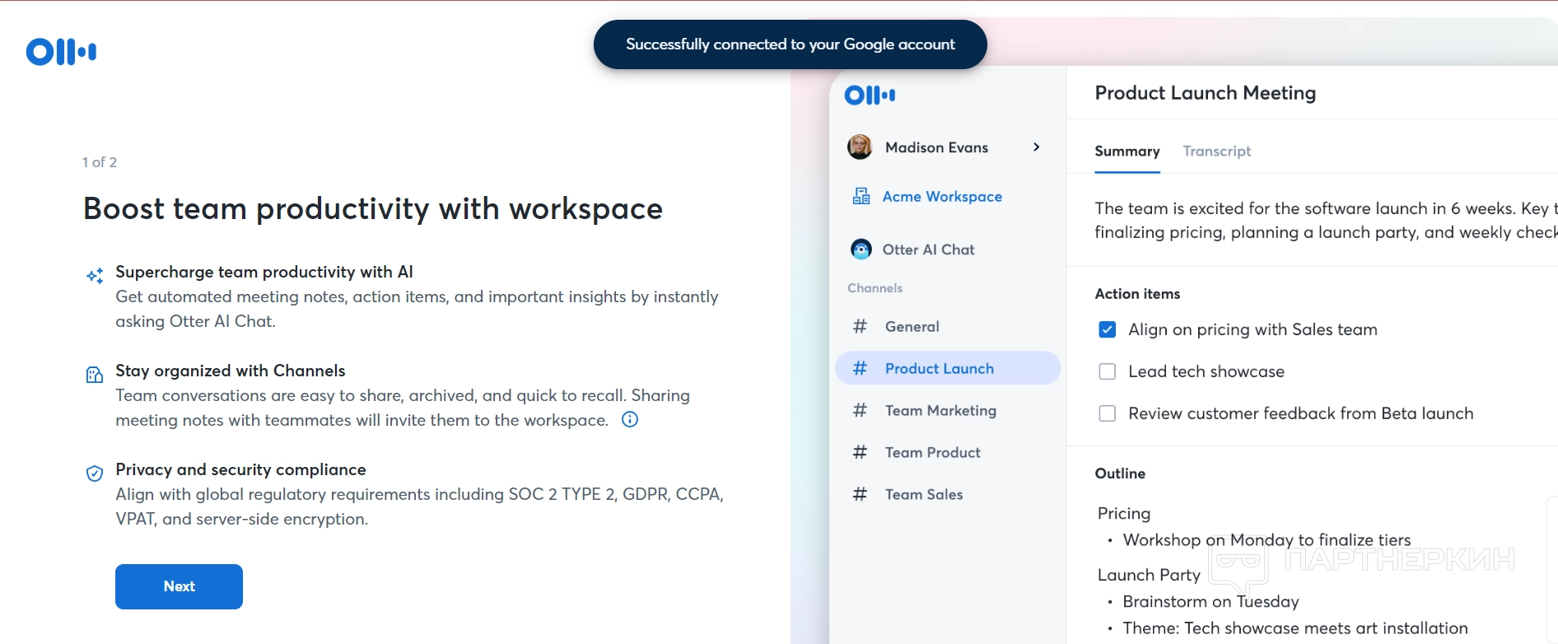Select the Team Sales channel

923,495
